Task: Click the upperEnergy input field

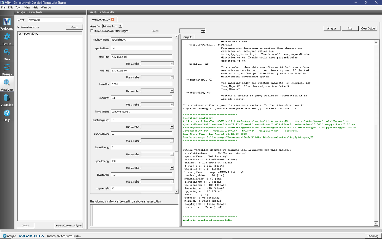Action: pyautogui.click(x=141, y=161)
